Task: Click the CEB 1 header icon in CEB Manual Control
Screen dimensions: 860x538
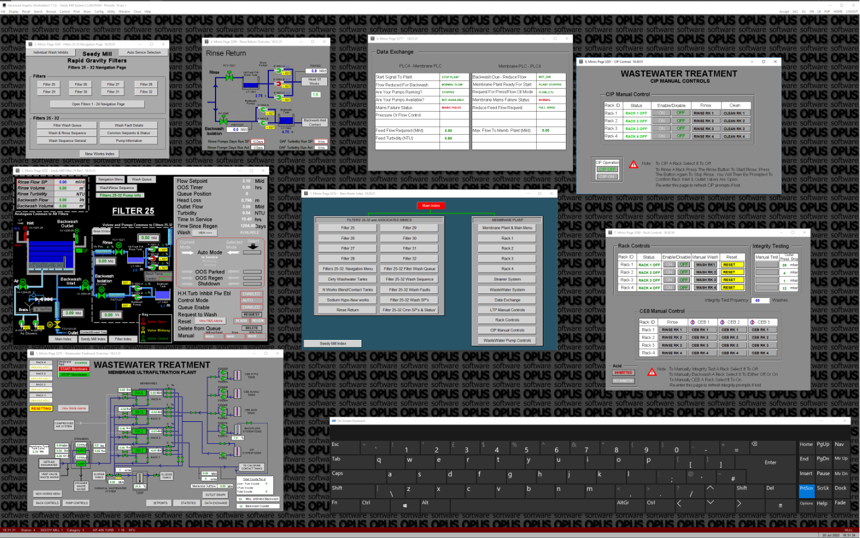Action: [x=693, y=322]
